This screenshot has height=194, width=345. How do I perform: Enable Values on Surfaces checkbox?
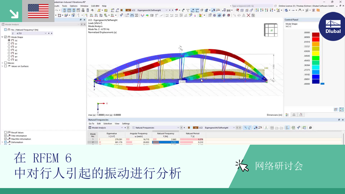click(5, 66)
